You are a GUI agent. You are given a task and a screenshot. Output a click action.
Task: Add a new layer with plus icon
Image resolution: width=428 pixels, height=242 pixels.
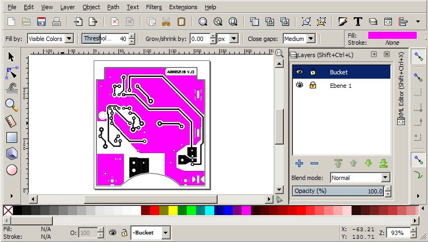tap(299, 163)
